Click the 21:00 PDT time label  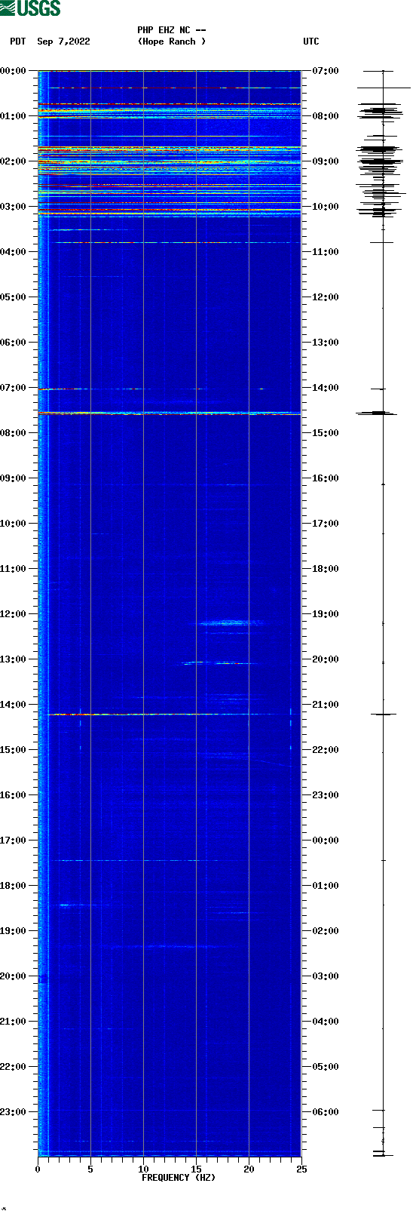click(13, 1022)
